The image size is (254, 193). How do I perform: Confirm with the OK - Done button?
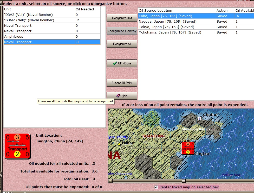[x=122, y=63]
